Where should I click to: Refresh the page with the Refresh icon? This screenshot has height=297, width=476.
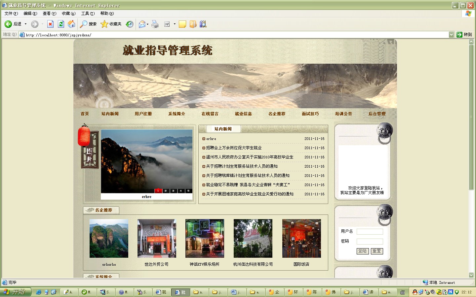[61, 24]
